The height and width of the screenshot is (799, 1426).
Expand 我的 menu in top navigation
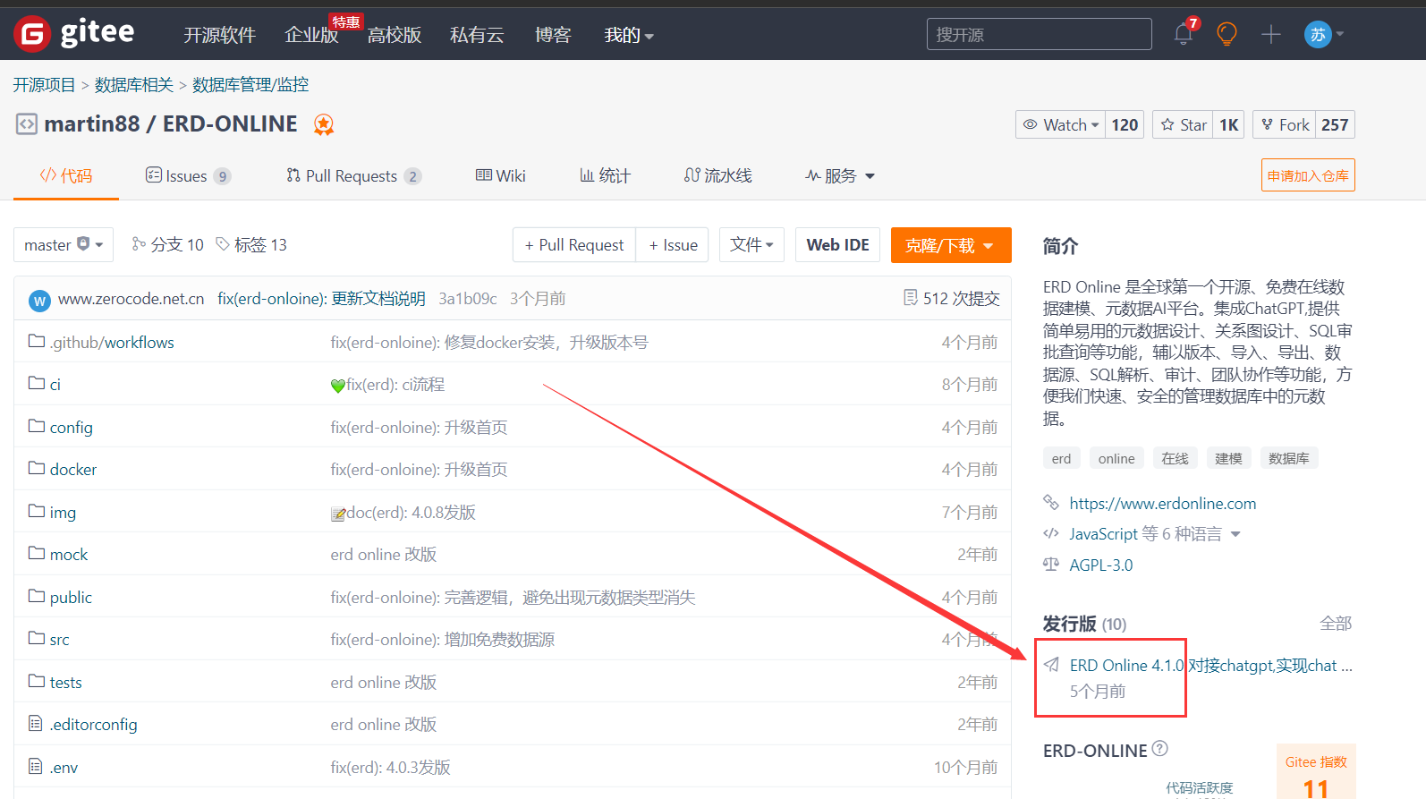tap(629, 35)
